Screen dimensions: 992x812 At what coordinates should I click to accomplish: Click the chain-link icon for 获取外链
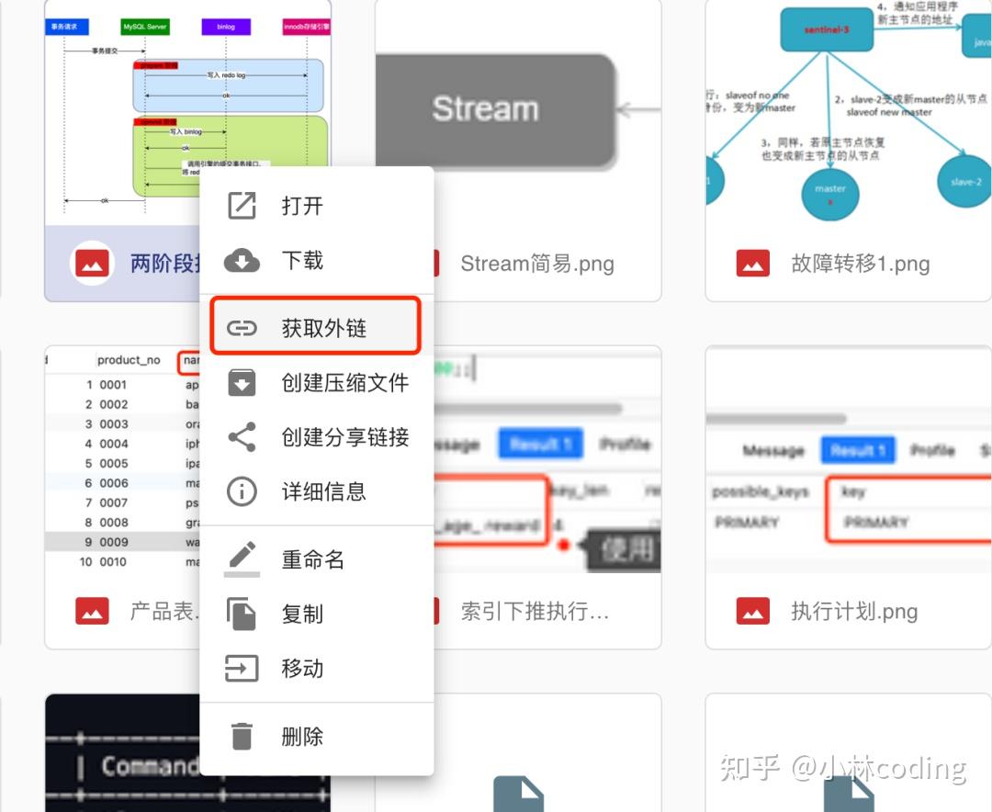241,325
